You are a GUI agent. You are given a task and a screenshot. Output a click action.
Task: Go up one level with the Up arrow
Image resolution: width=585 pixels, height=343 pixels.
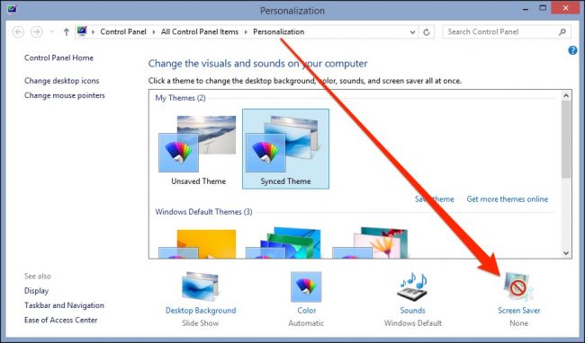[x=67, y=32]
